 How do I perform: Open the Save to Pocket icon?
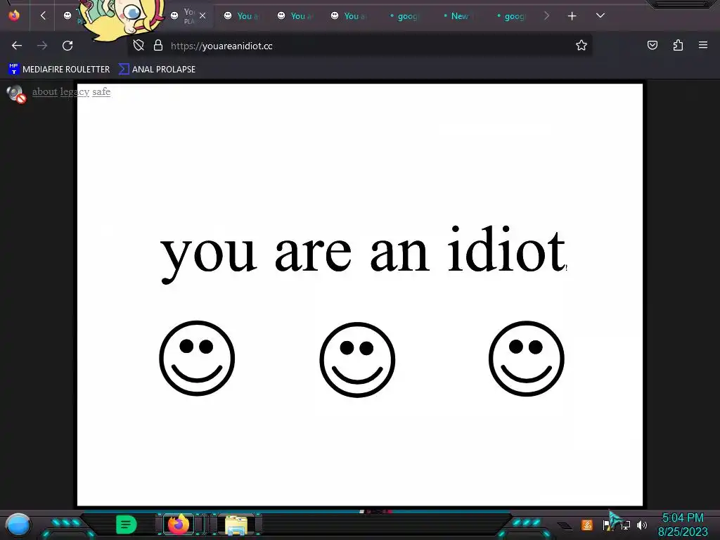point(652,45)
